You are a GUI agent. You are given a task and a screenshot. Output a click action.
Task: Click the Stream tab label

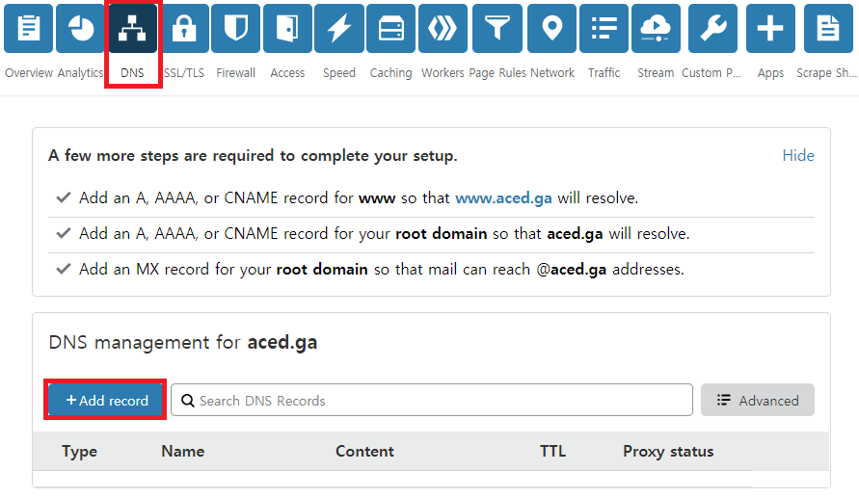(656, 73)
